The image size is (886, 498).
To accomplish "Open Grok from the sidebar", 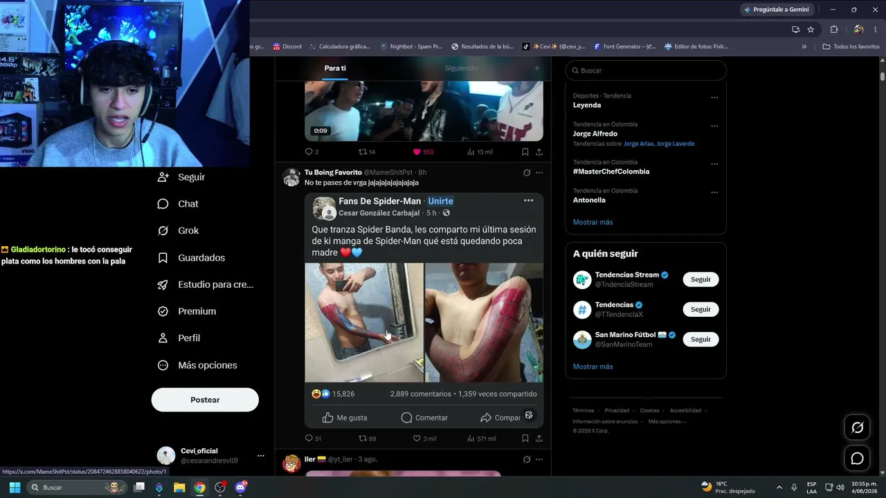I will tap(178, 230).
